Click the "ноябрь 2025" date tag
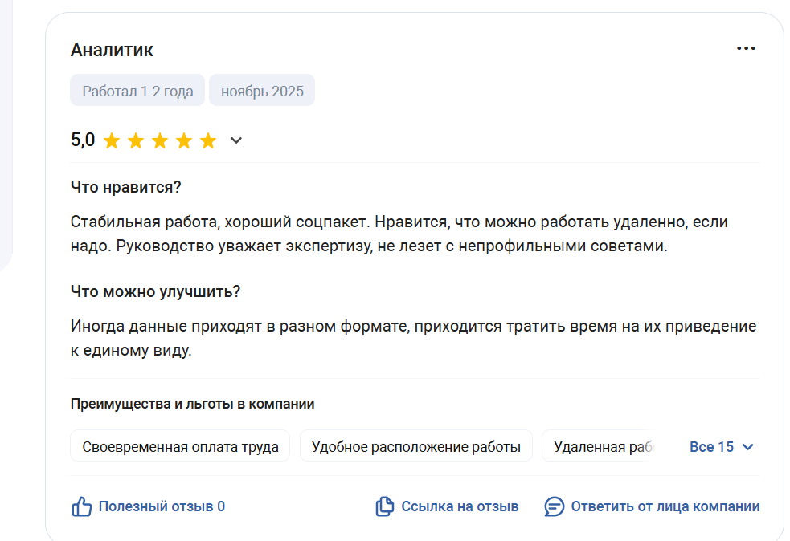The height and width of the screenshot is (541, 790). point(262,91)
